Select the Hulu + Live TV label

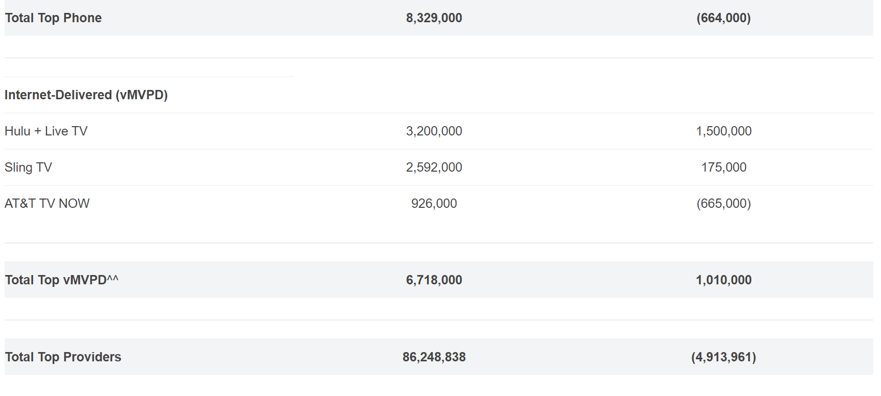46,131
